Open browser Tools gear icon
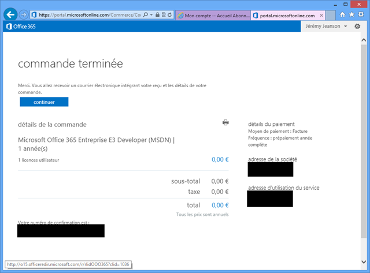 tap(361, 14)
